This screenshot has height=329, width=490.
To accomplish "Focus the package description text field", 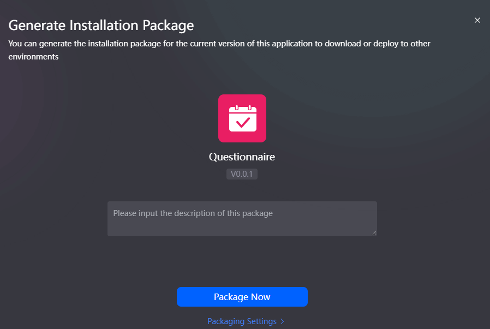I will pos(242,219).
